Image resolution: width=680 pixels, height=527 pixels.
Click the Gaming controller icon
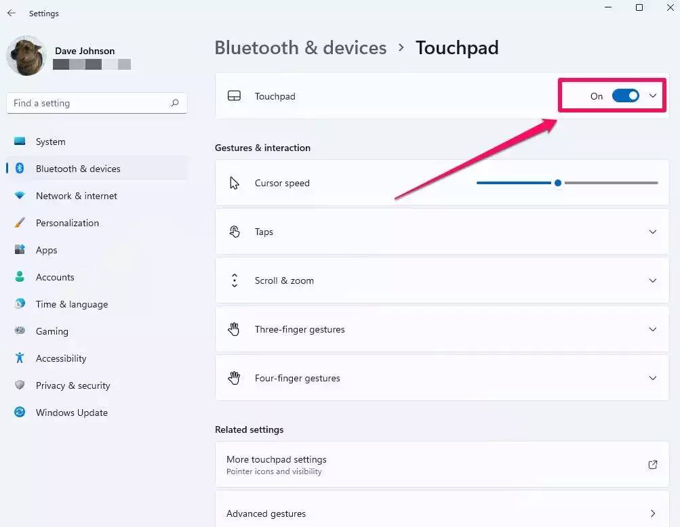click(x=20, y=331)
